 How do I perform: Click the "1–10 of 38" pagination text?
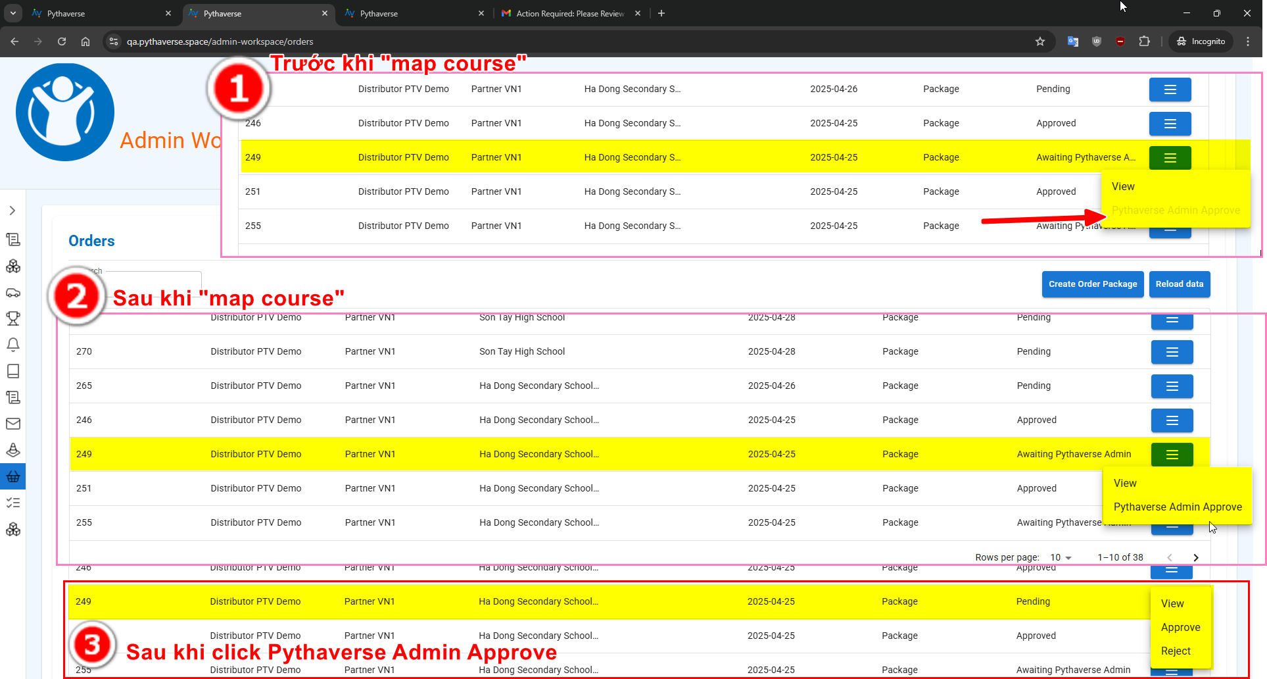click(1120, 557)
